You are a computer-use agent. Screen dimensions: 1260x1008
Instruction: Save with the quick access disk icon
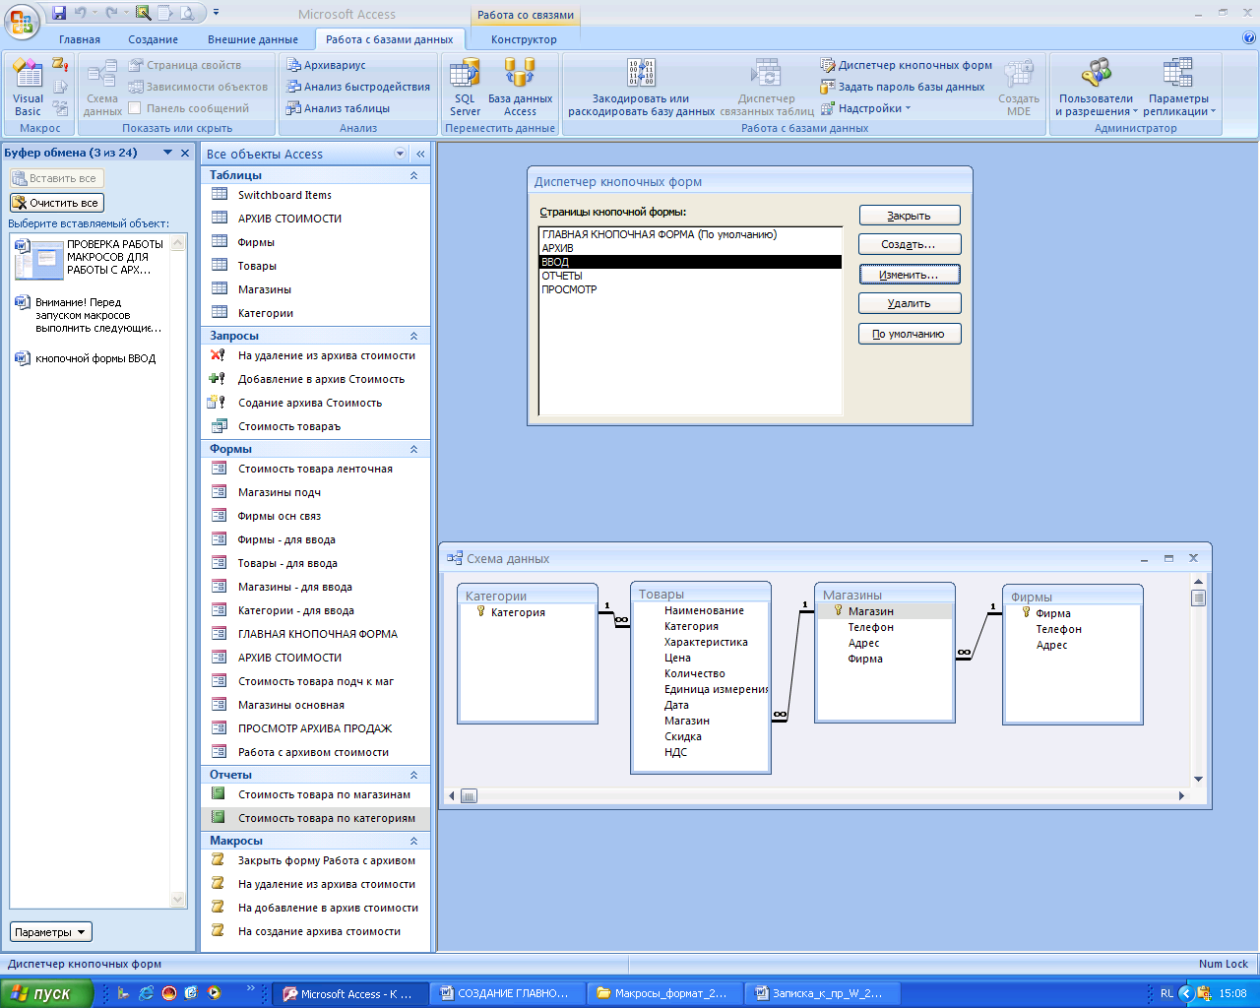click(x=59, y=13)
